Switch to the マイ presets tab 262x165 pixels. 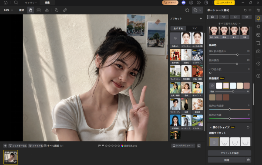pyautogui.click(x=195, y=28)
